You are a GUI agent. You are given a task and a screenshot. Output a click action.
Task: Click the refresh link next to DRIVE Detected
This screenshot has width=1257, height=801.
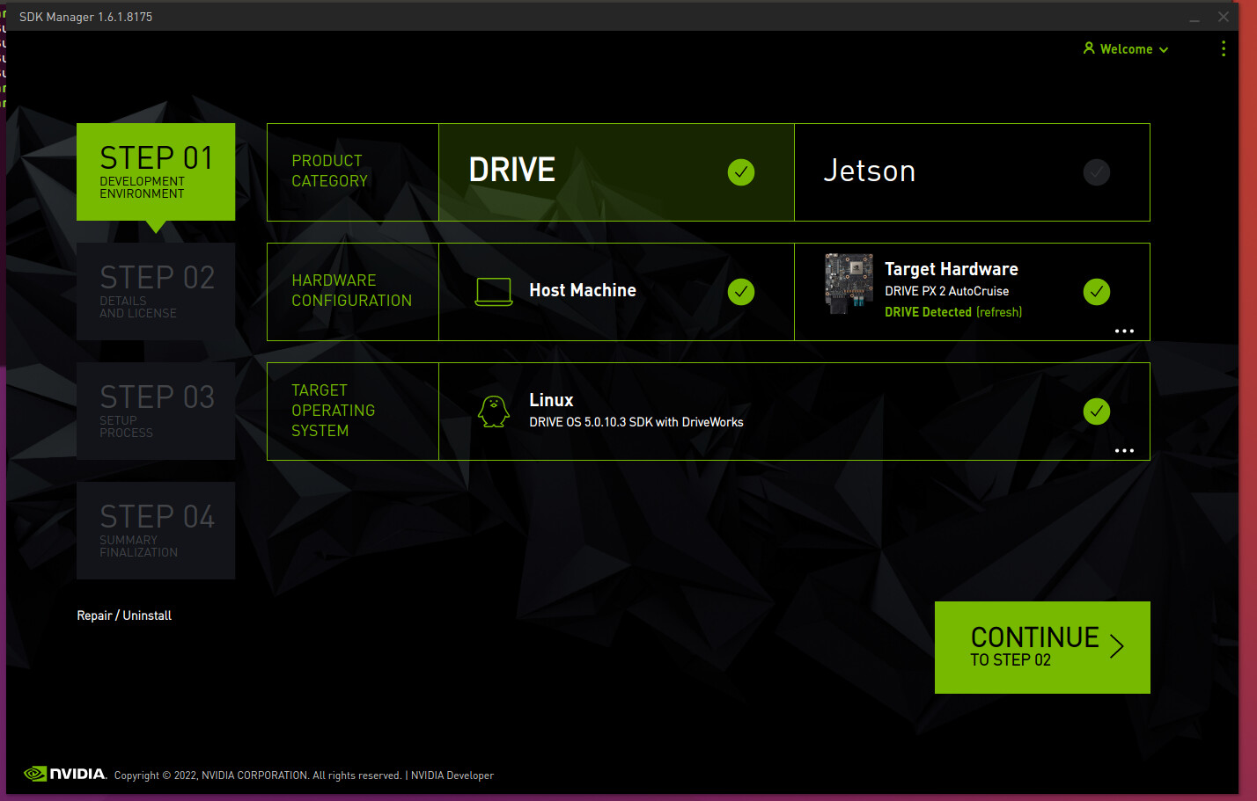pos(998,311)
